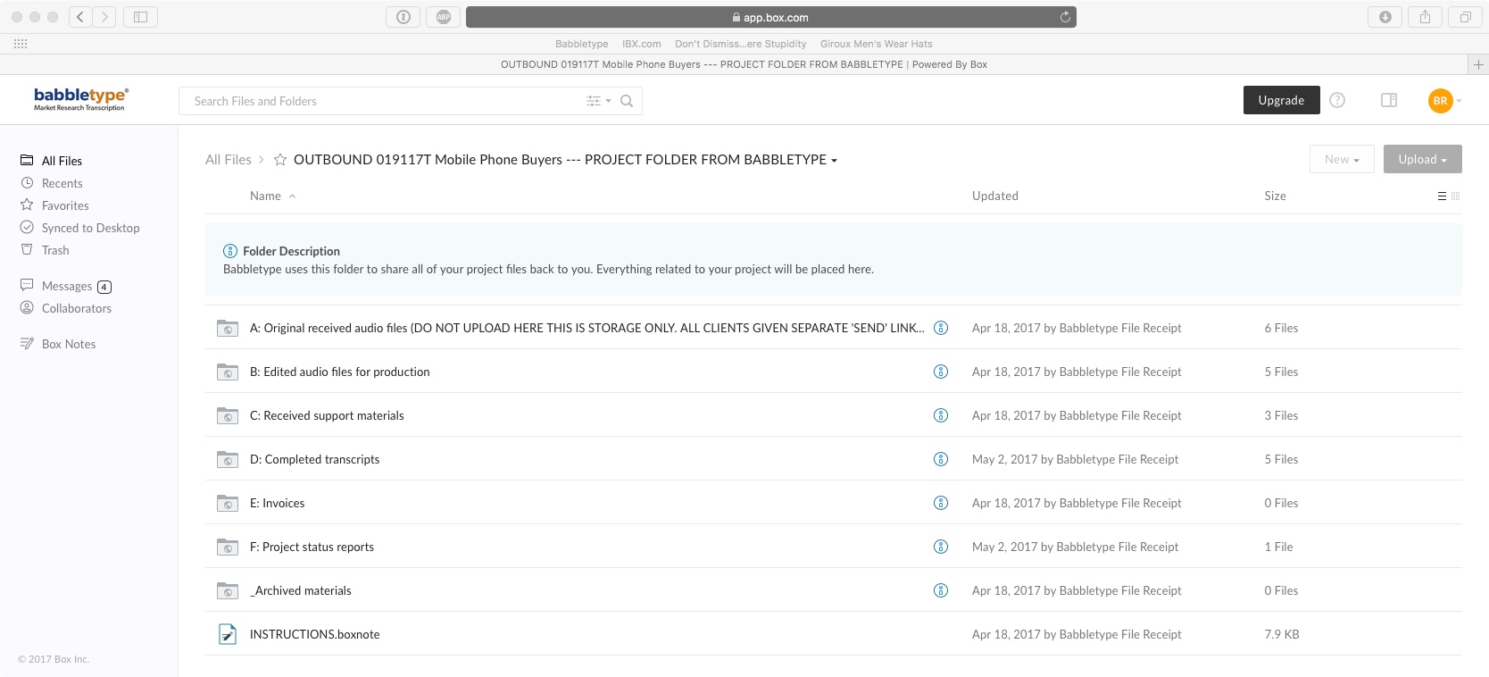Open Babbletype bookmark in favorites bar
This screenshot has width=1489, height=677.
tap(582, 44)
